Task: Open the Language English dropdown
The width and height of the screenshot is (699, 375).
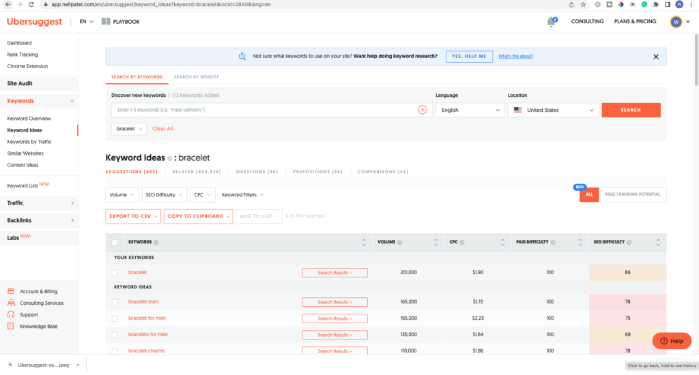Action: 470,110
